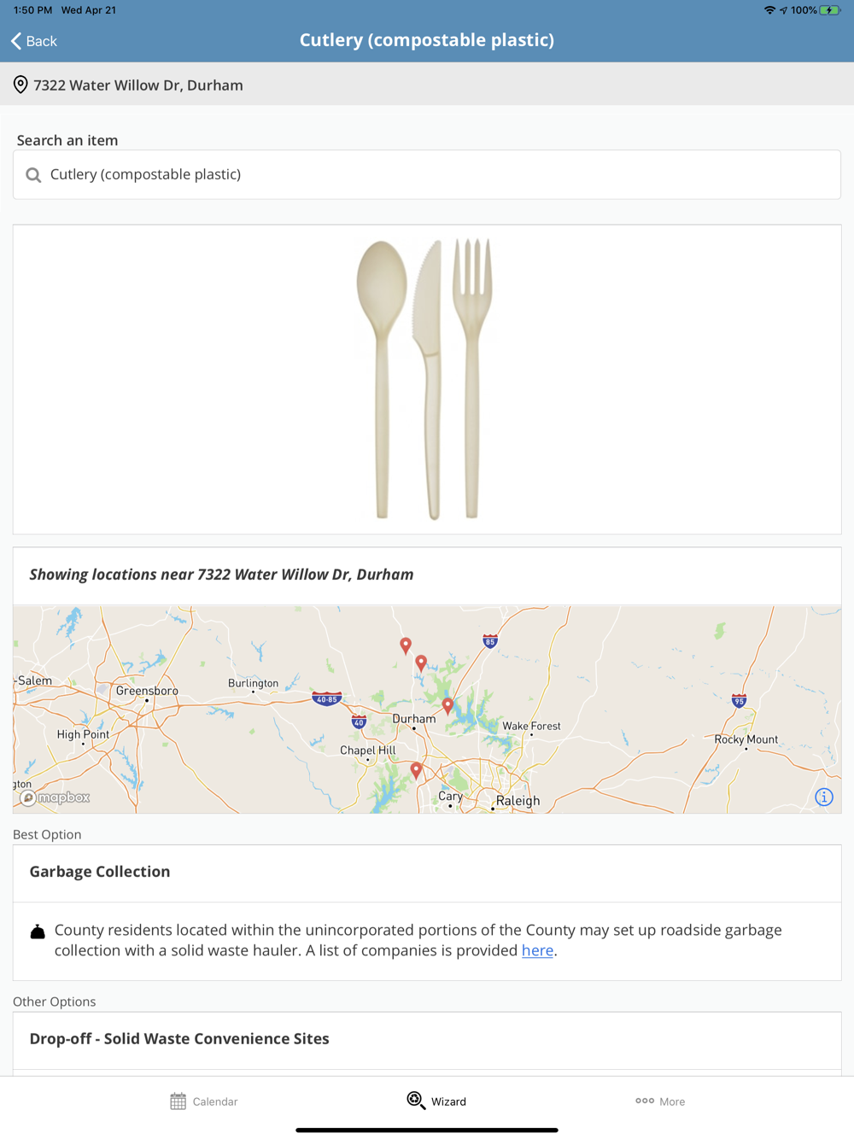Tap the 7322 Water Willow Dr address
Screen dimensions: 854x1139
pyautogui.click(x=138, y=85)
